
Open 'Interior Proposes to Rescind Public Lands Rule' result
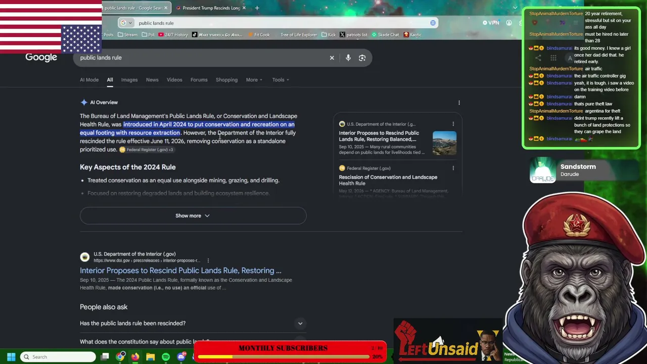tap(180, 271)
